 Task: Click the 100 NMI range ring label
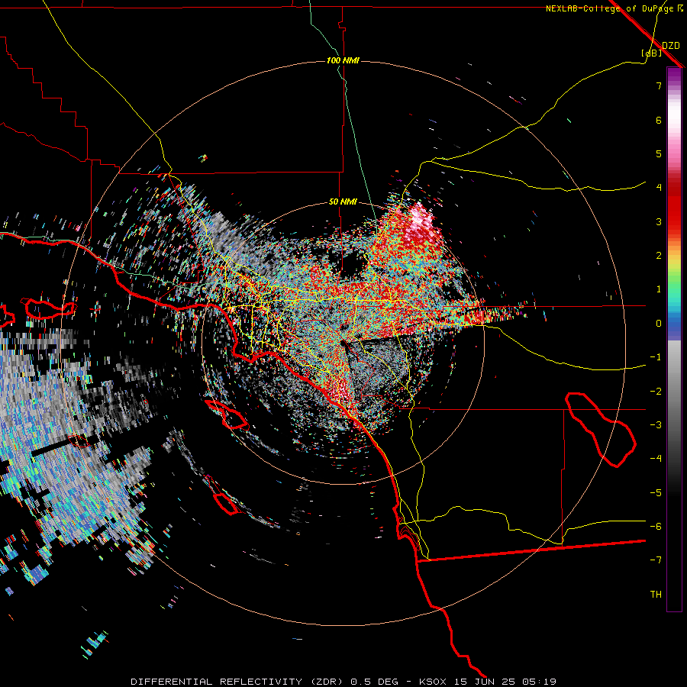343,60
